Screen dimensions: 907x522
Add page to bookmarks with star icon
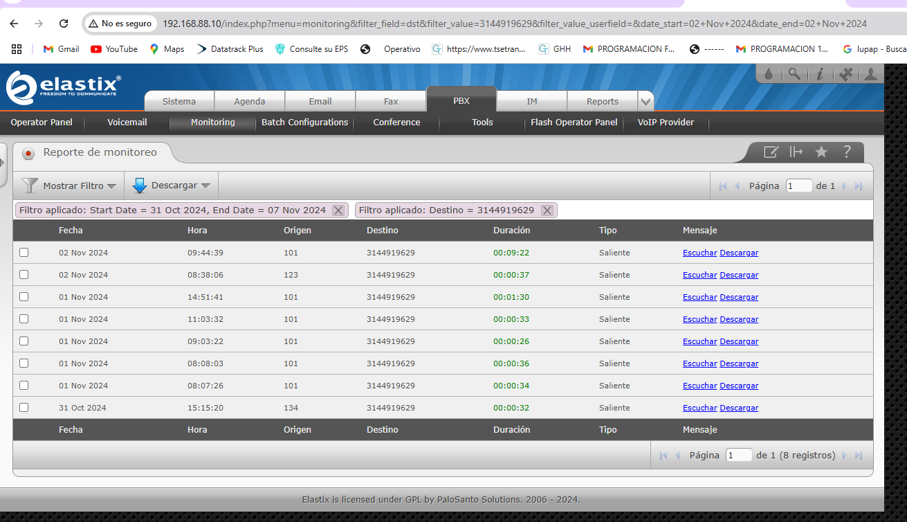point(821,152)
